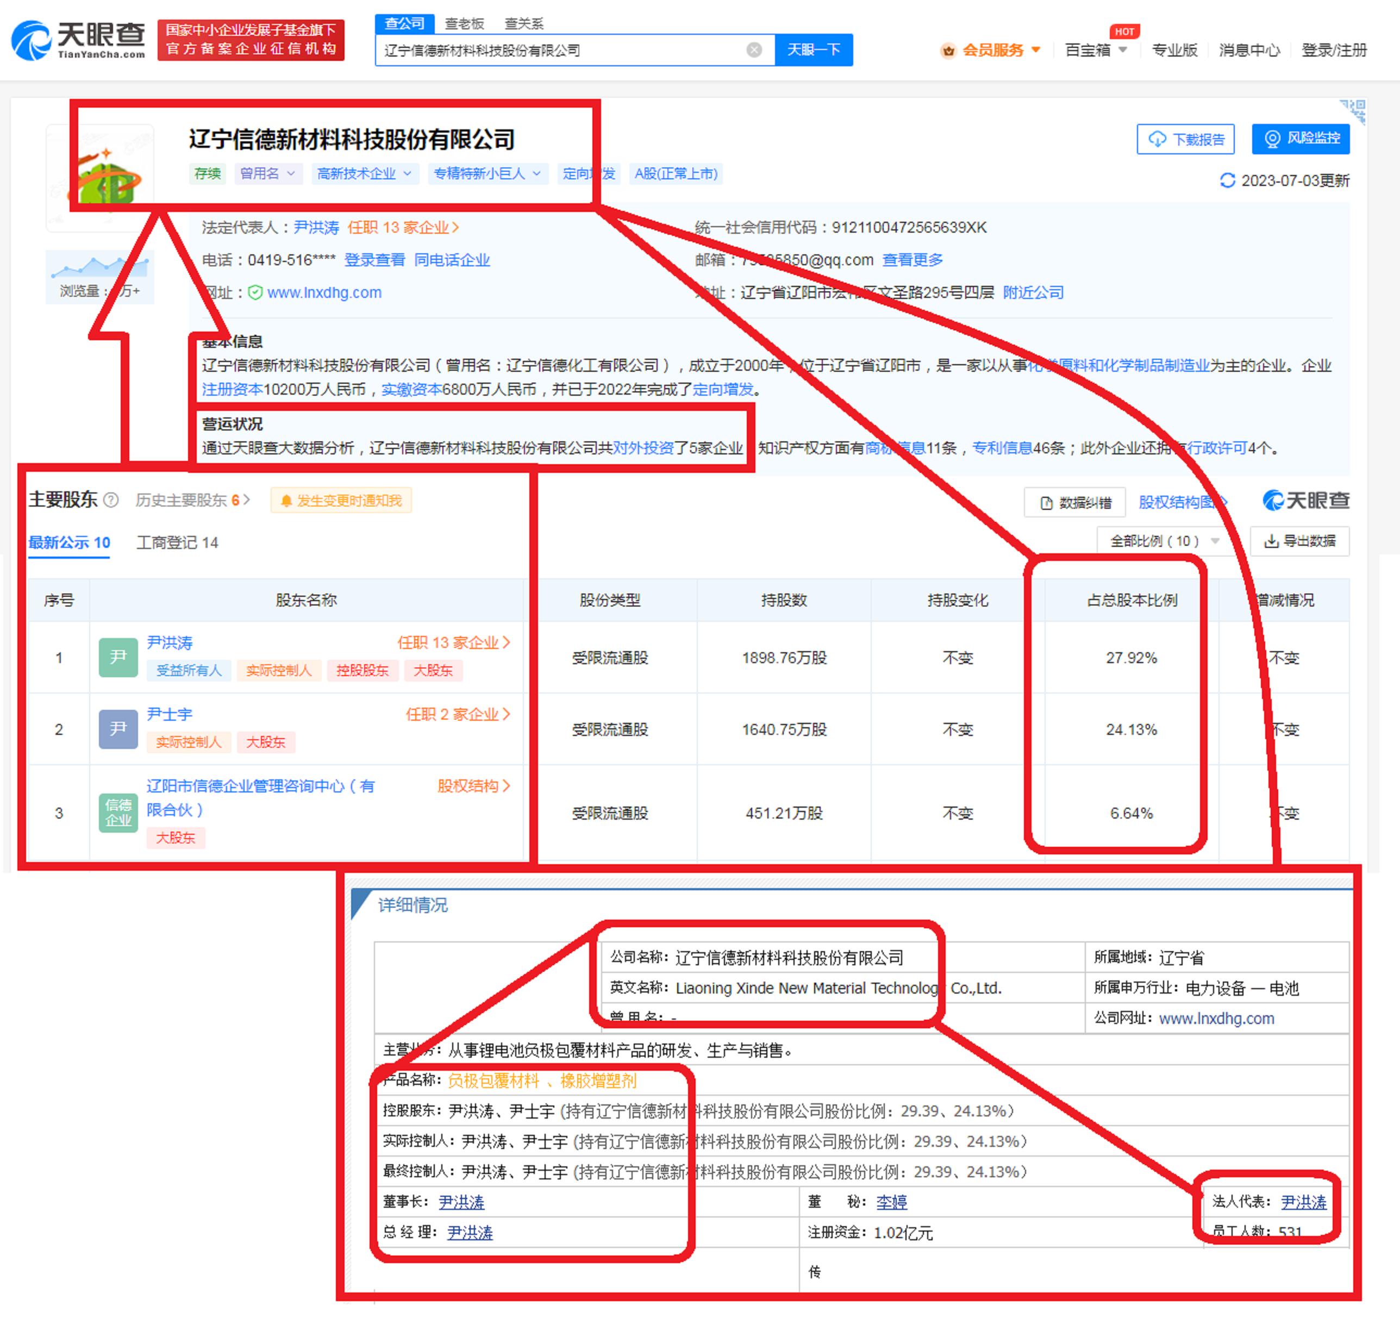Screen dimensions: 1400x1324
Task: Click the 尹士宇 shareholder avatar icon
Action: (x=118, y=728)
